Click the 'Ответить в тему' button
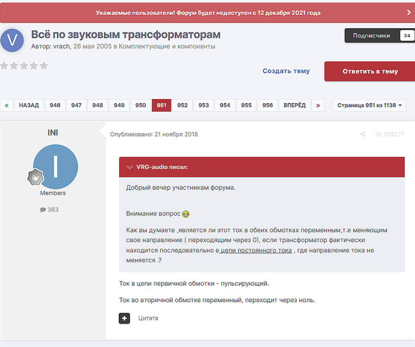This screenshot has width=415, height=347. [x=370, y=71]
